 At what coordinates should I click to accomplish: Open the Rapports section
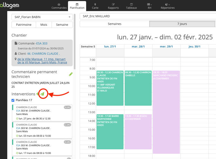(x=113, y=6)
